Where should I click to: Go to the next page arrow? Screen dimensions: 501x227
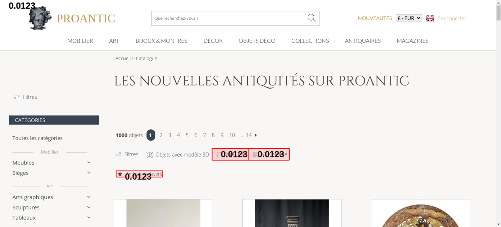(256, 135)
